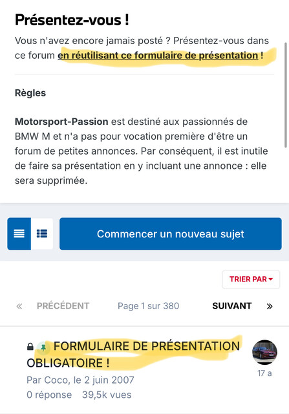Click the Motorsport-Passion bold text

(x=61, y=122)
